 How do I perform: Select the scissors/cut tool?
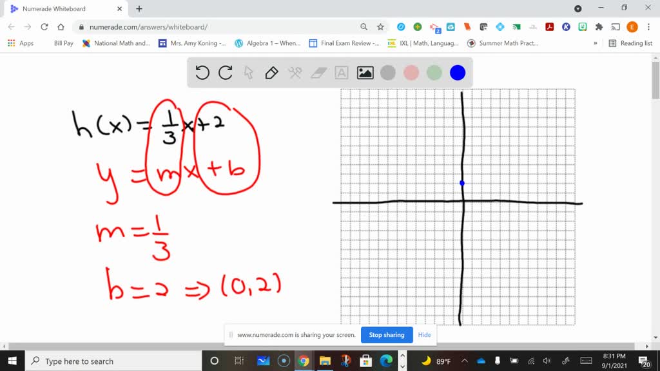pyautogui.click(x=295, y=73)
